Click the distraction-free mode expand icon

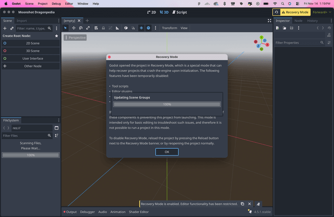pos(269,21)
